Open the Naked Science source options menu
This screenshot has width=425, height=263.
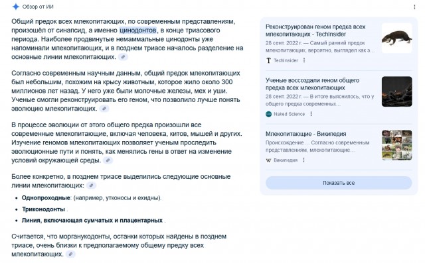[311, 114]
